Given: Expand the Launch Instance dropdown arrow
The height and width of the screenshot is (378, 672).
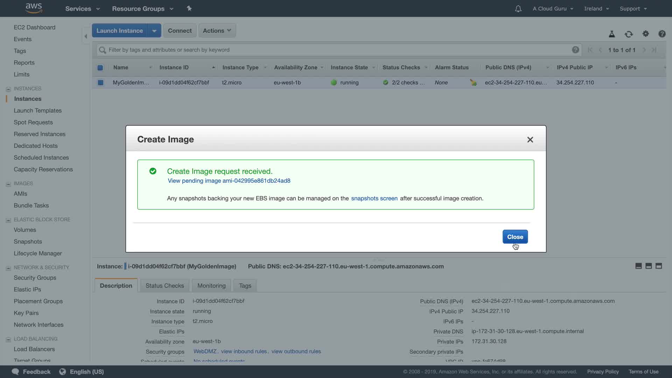Looking at the screenshot, I should click(x=154, y=31).
